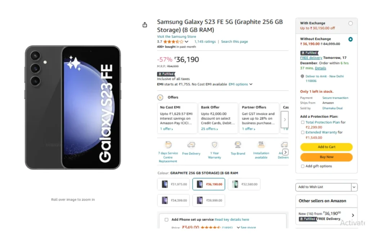Screen dimensions: 369x246
Task: Click the delivery location pin icon
Action: coord(302,76)
